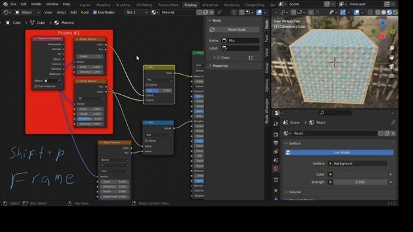
Task: Open the Add operation dropdown on math node
Action: point(158,135)
